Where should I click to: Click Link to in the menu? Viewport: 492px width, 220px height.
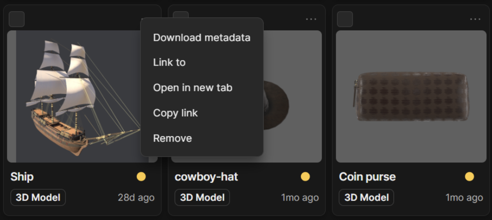[x=169, y=62]
